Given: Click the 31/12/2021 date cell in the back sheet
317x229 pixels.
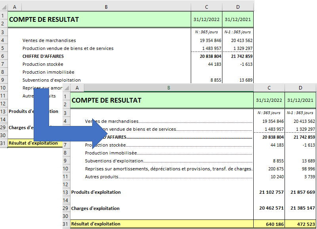Looking at the screenshot, I should coord(238,19).
